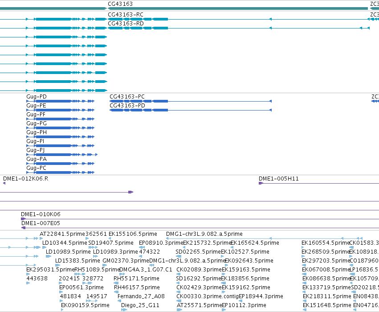Click the EP00561.3prime EST label

tap(82, 287)
